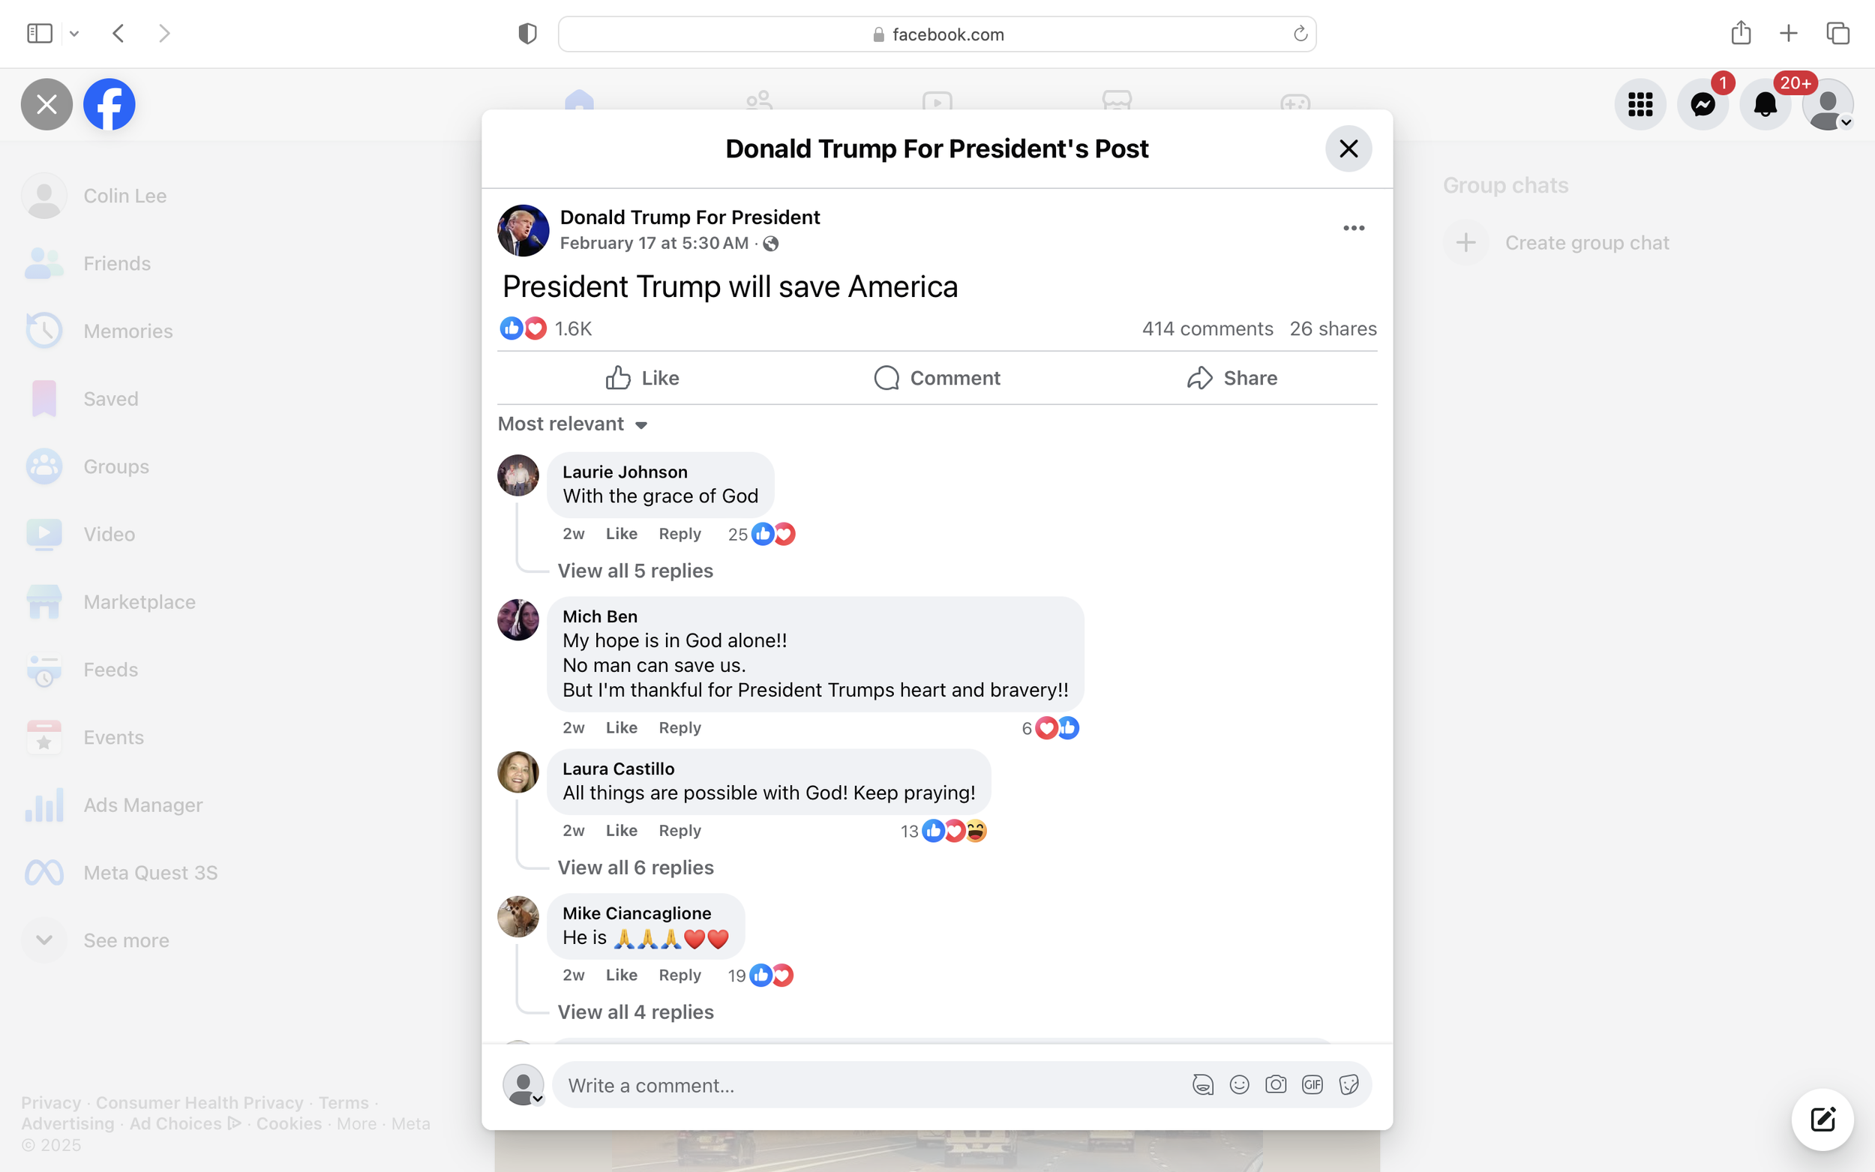Open Most relevant sort dropdown
Image resolution: width=1875 pixels, height=1172 pixels.
[x=572, y=424]
